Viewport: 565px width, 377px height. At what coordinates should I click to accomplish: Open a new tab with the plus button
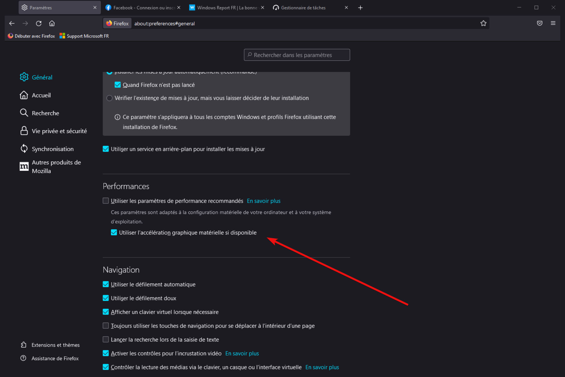pos(360,8)
